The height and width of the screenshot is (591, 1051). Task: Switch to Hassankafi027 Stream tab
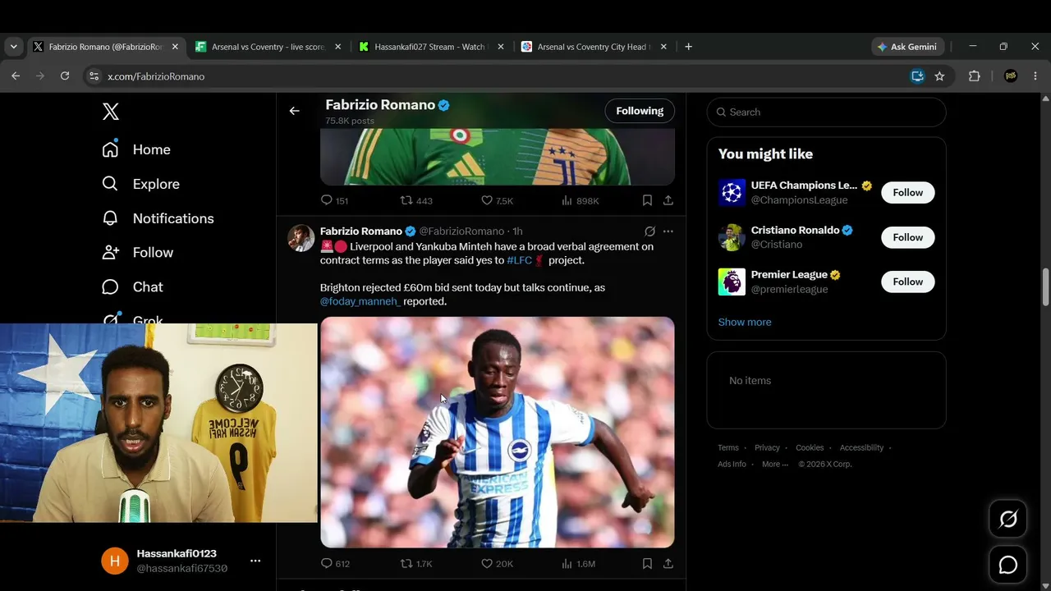[430, 47]
